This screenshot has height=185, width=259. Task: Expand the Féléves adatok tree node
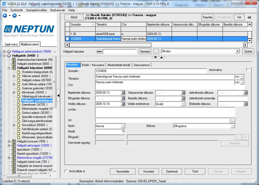click(x=14, y=76)
